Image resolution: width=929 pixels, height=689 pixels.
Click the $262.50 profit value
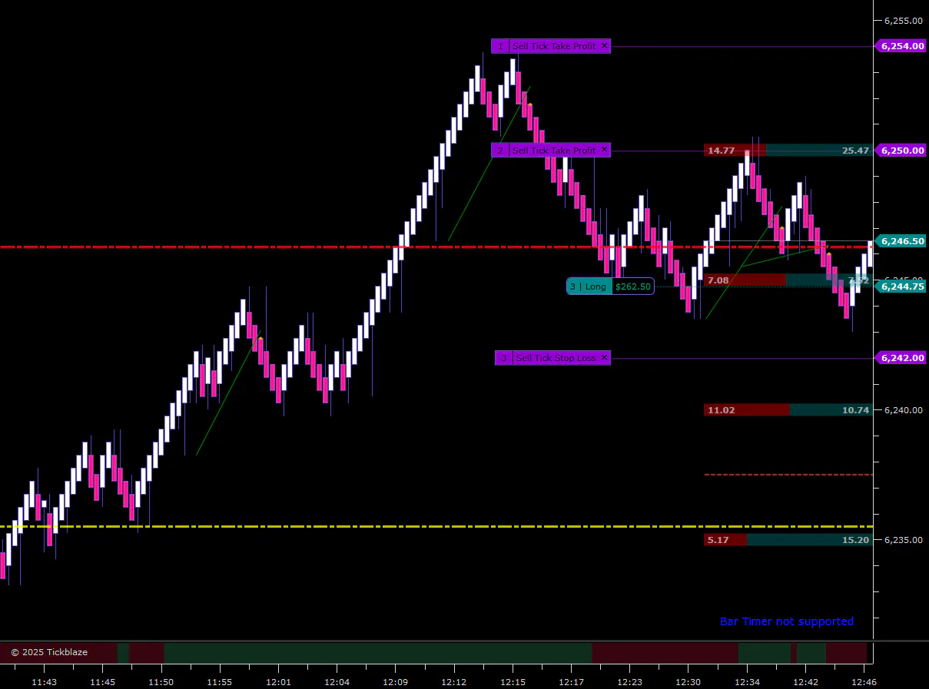tap(633, 287)
